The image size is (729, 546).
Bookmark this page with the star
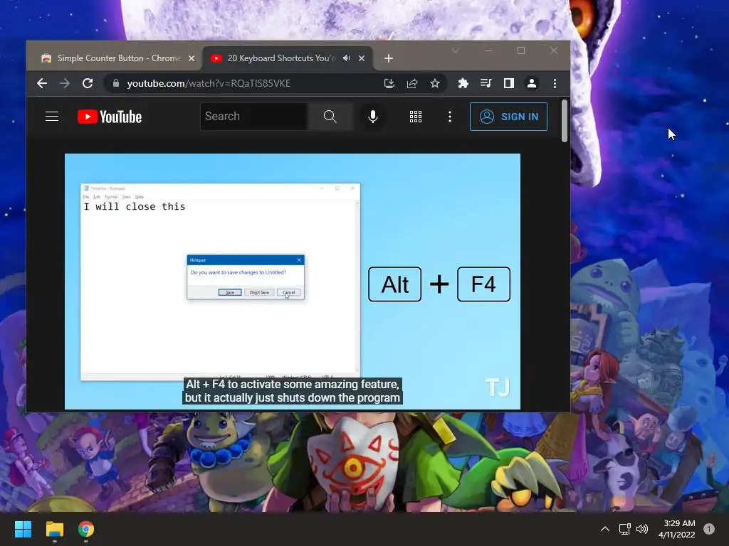point(435,83)
